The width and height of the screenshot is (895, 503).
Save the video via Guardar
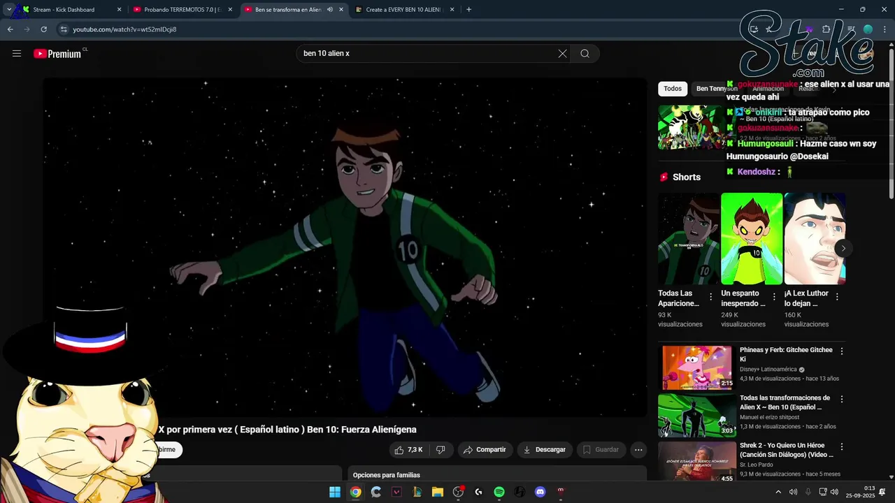click(x=601, y=450)
